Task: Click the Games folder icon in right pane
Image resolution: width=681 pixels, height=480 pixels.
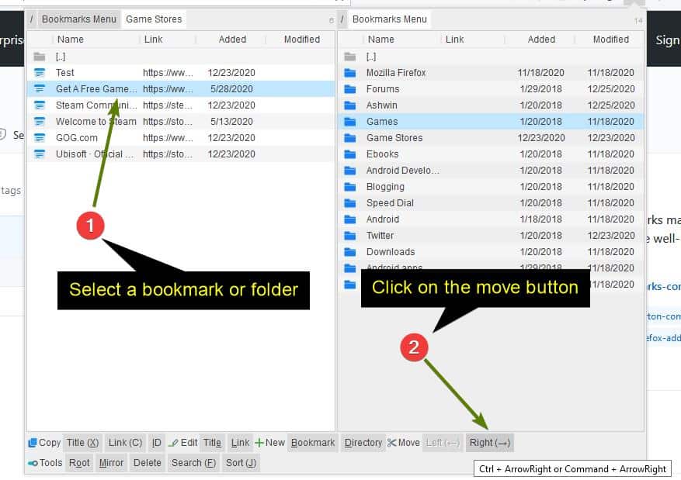Action: pos(351,121)
